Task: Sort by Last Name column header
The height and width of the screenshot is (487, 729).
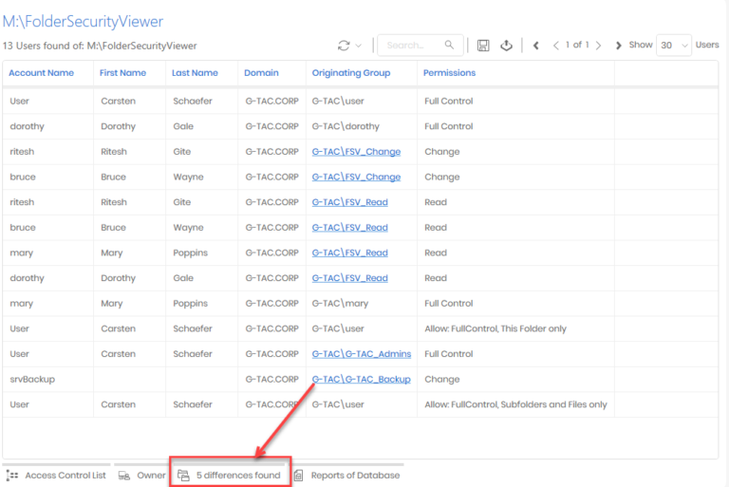Action: (195, 73)
